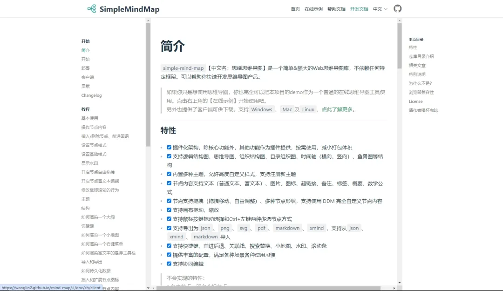Jump to 浏览器兼容性 in page contents
This screenshot has height=291, width=503.
(x=421, y=92)
